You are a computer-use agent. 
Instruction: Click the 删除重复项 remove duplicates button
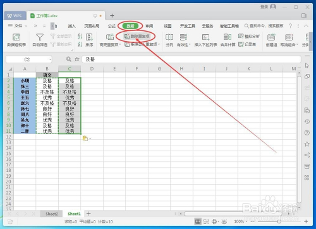click(137, 36)
